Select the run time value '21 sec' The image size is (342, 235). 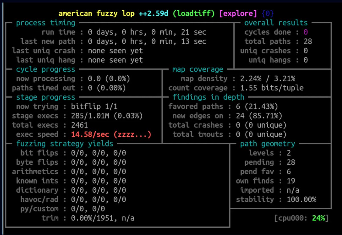tap(193, 32)
